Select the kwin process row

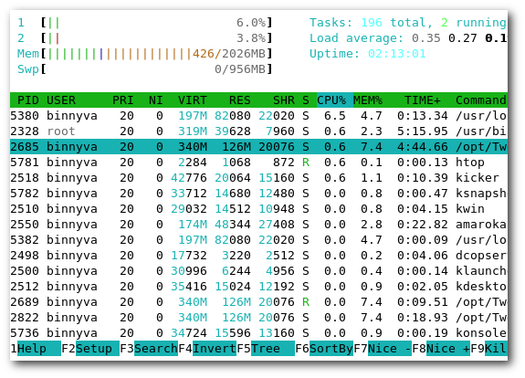pos(258,209)
